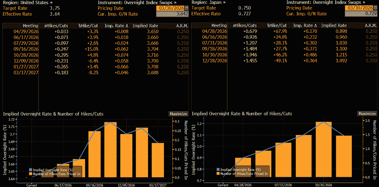Click orange Hikes/Cuts legend swatch in US chart
The height and width of the screenshot is (187, 379).
coord(30,174)
